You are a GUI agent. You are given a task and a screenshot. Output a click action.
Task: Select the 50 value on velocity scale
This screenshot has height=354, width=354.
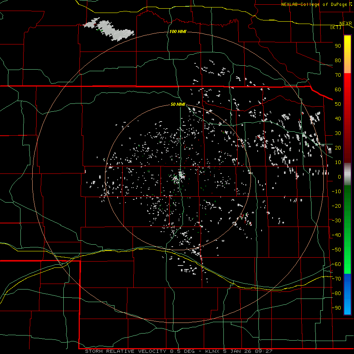tap(338, 104)
